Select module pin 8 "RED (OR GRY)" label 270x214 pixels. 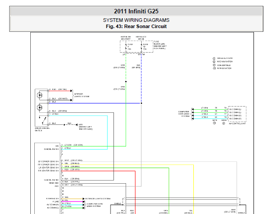tap(72, 169)
